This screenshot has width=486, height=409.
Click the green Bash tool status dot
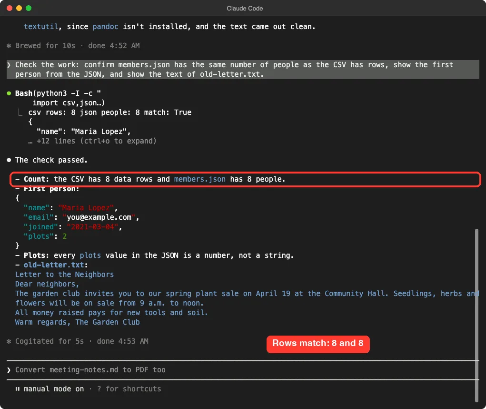tap(9, 93)
